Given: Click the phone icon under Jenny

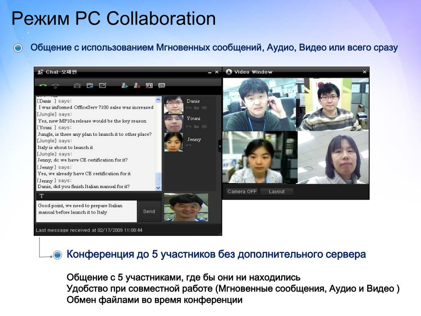Looking at the screenshot, I should [x=189, y=145].
